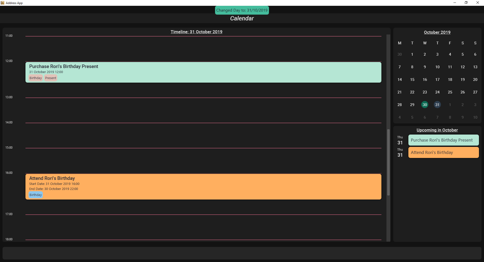The width and height of the screenshot is (484, 262).
Task: Select October 17 in the calendar grid
Action: [x=437, y=80]
